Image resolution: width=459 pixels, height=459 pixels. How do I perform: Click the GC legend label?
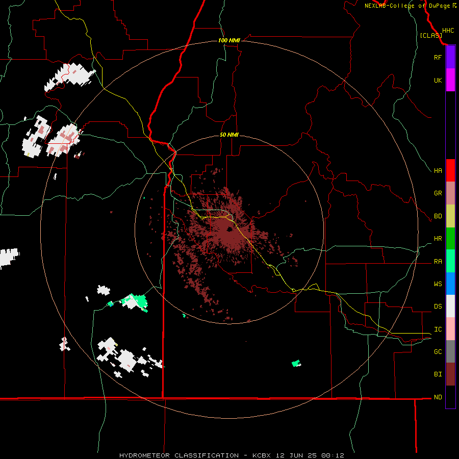tap(438, 352)
